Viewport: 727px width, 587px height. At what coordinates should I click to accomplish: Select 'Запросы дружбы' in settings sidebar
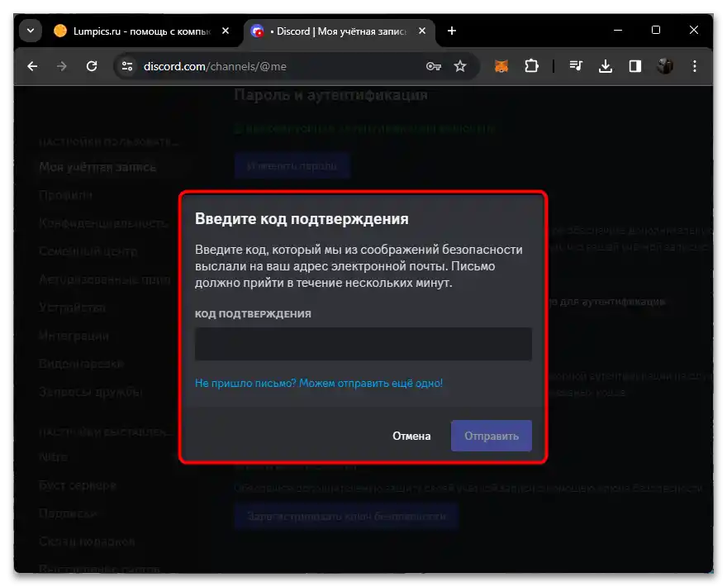(x=90, y=392)
